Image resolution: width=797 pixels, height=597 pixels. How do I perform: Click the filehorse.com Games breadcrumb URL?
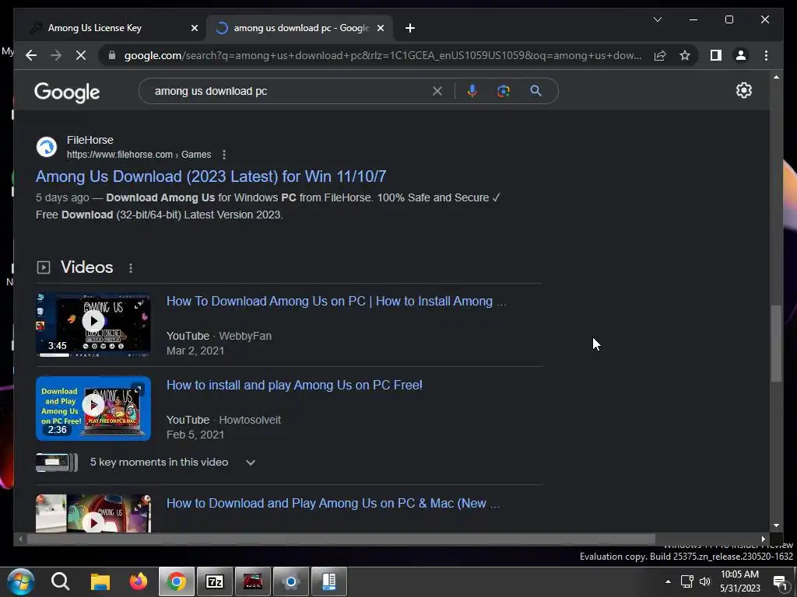point(139,155)
